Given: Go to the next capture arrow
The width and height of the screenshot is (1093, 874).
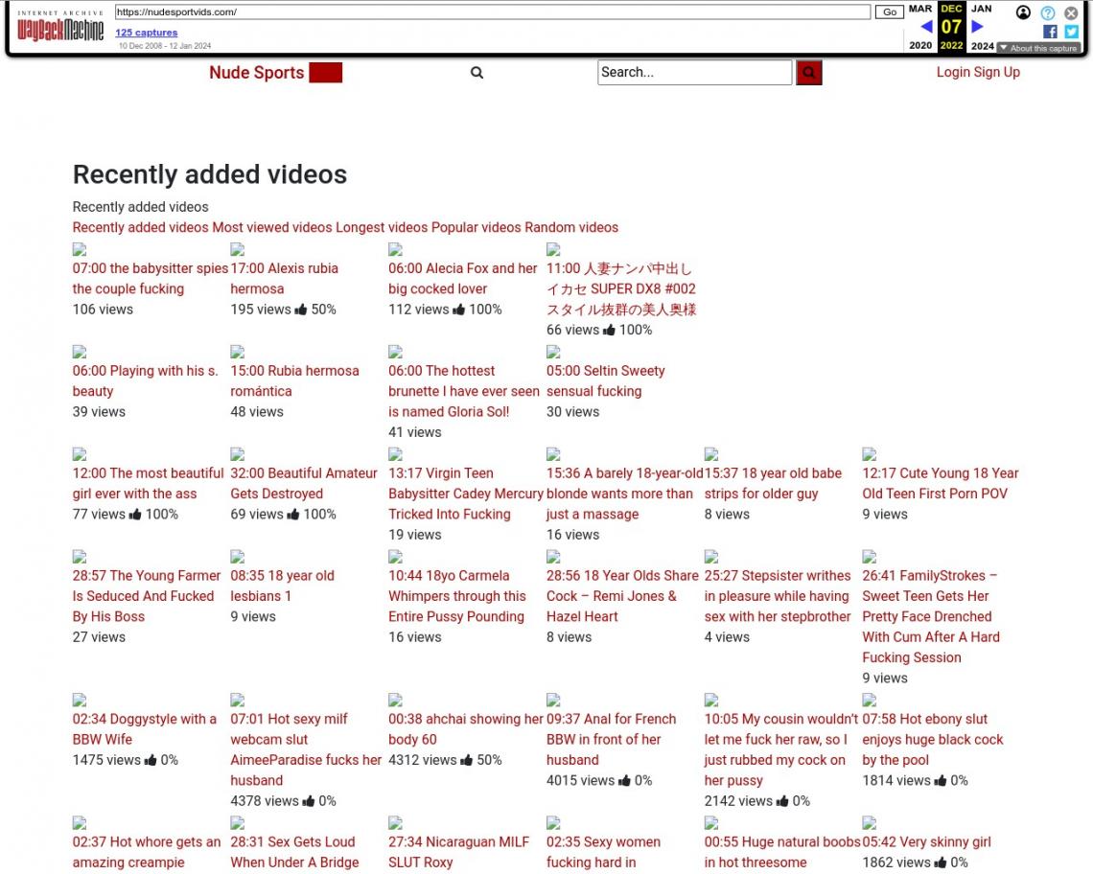Looking at the screenshot, I should [x=977, y=27].
